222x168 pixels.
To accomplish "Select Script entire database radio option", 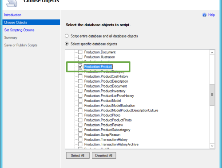I will pos(67,36).
